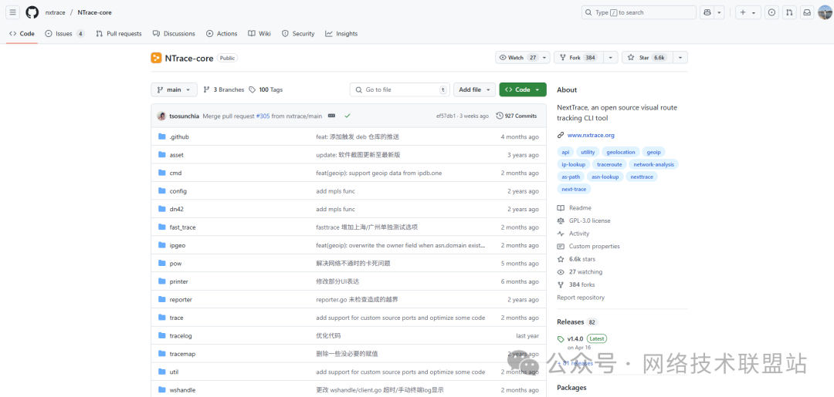Click folder icon beside wshandle
Screen dimensions: 834x397
coord(162,389)
